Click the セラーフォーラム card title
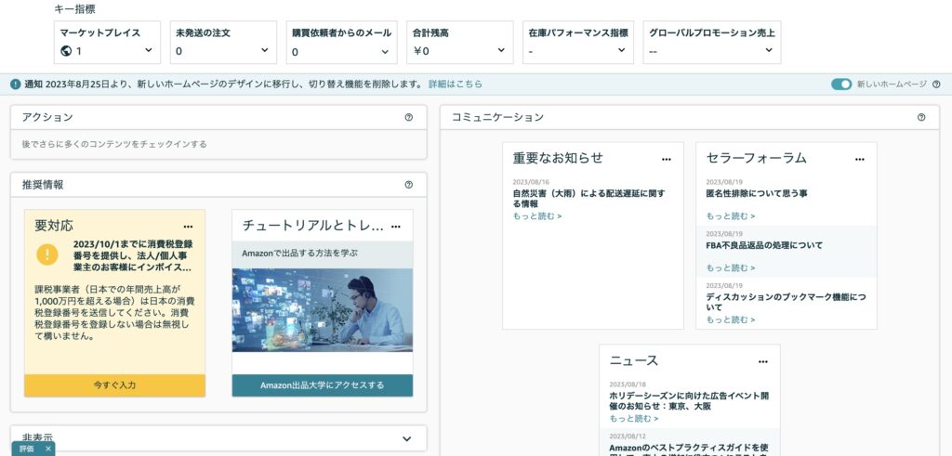 (x=757, y=158)
